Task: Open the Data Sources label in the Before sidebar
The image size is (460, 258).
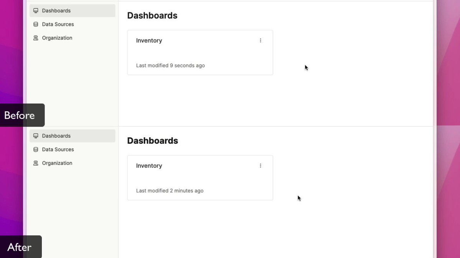Action: click(x=58, y=24)
